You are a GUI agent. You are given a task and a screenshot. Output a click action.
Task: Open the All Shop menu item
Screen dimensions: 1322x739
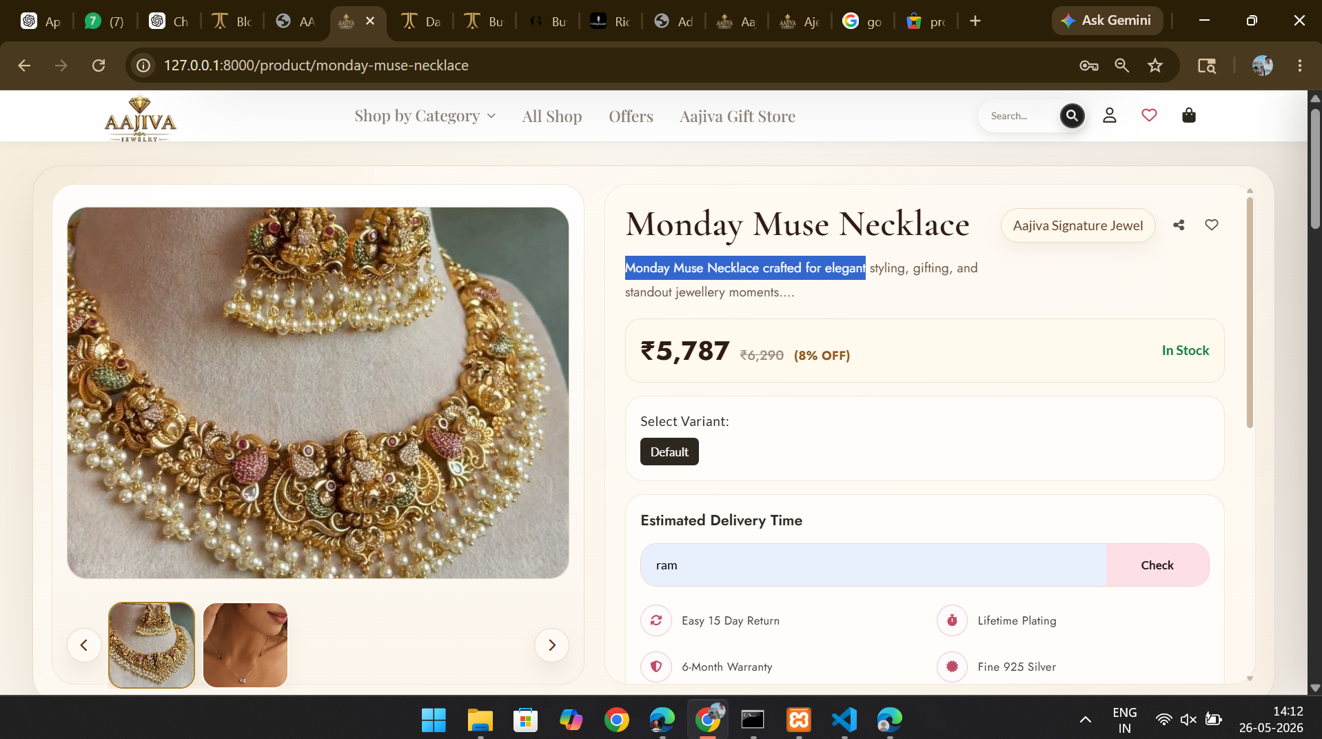pyautogui.click(x=552, y=116)
